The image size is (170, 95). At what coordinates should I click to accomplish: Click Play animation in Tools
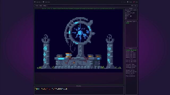(130, 76)
